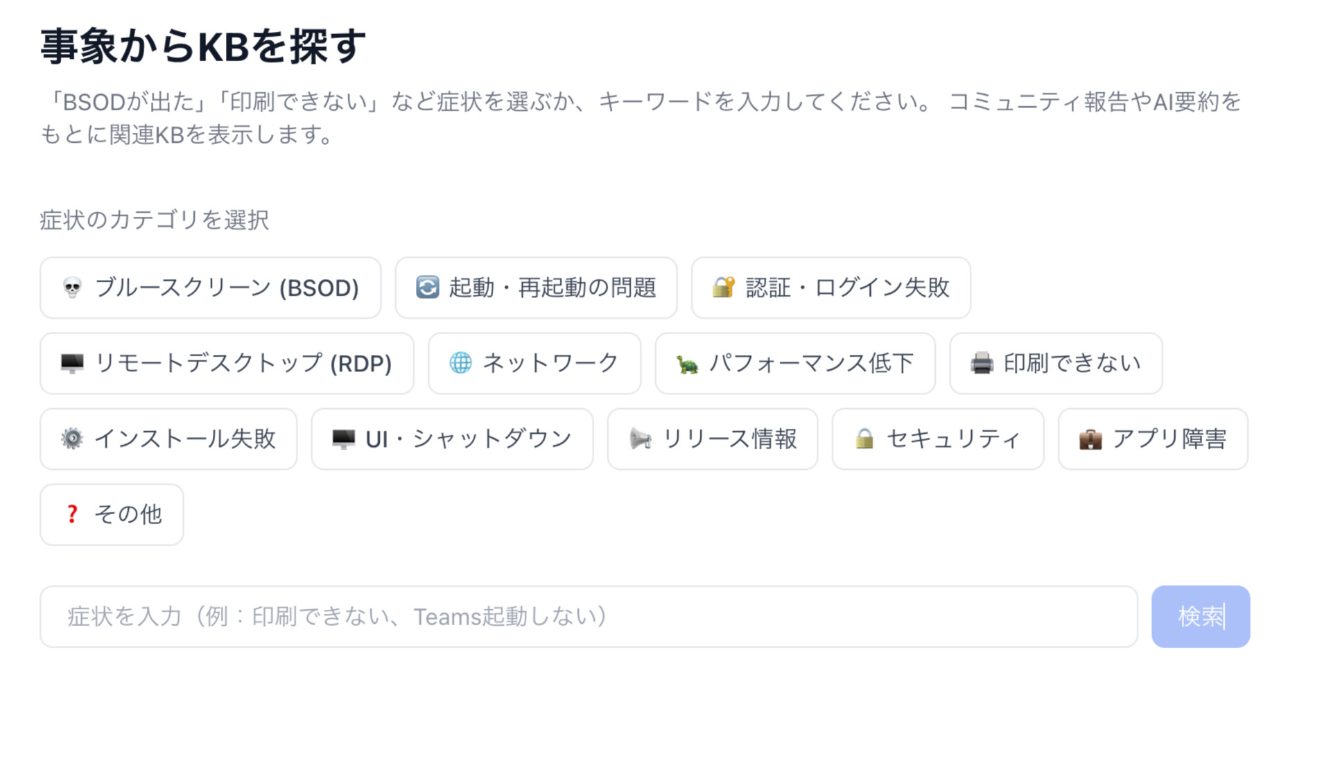Click the printer icon for 印刷できない
The image size is (1331, 763).
pos(982,362)
